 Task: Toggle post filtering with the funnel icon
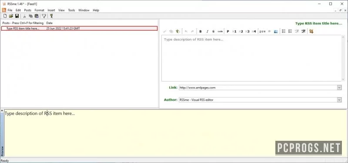tap(44, 16)
